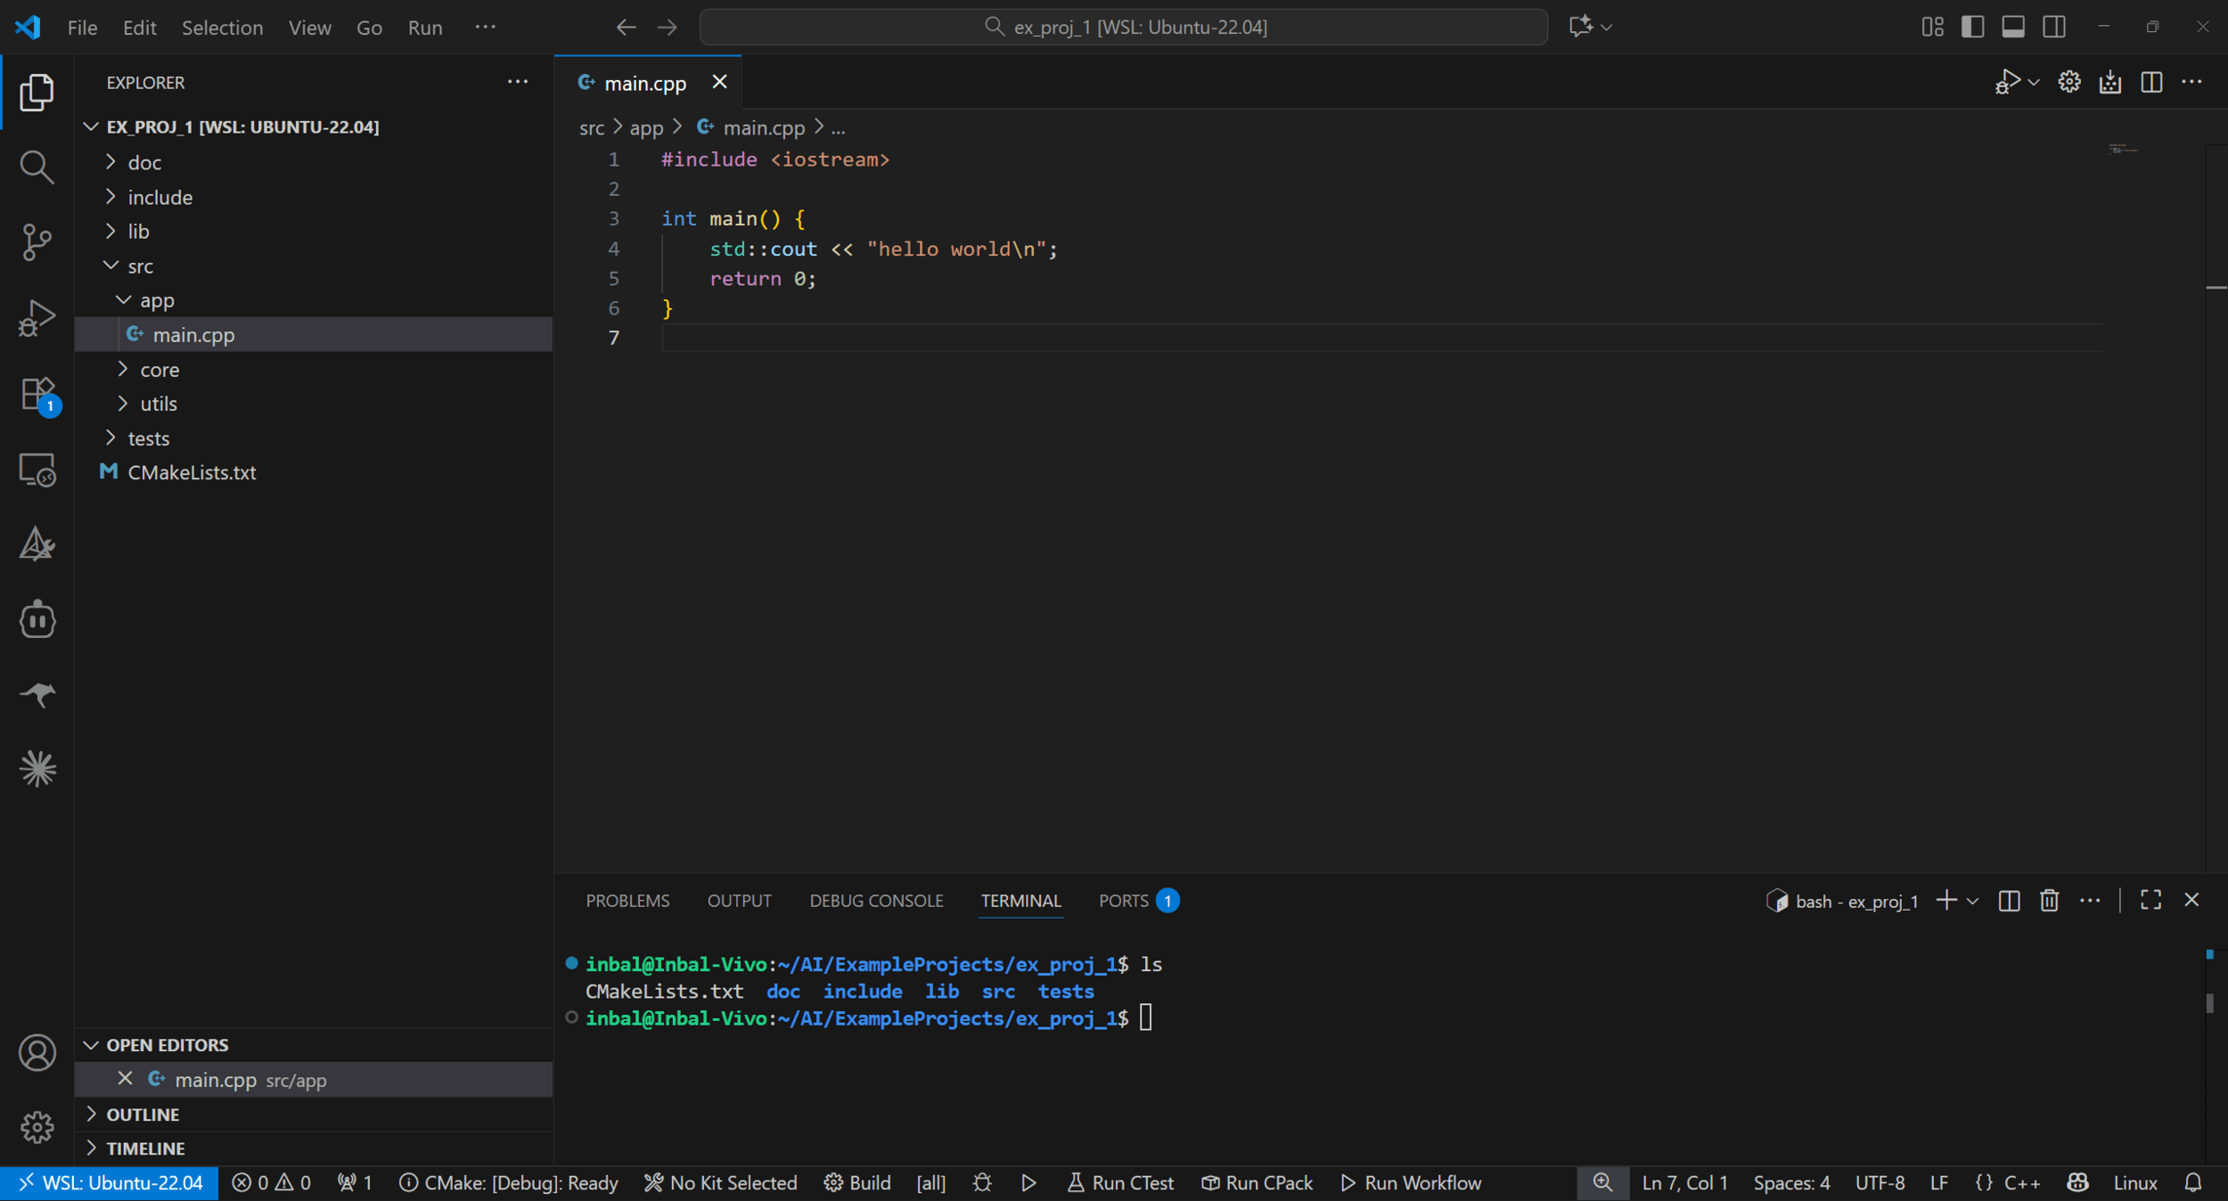
Task: Toggle the primary side bar visibility
Action: tap(1972, 27)
